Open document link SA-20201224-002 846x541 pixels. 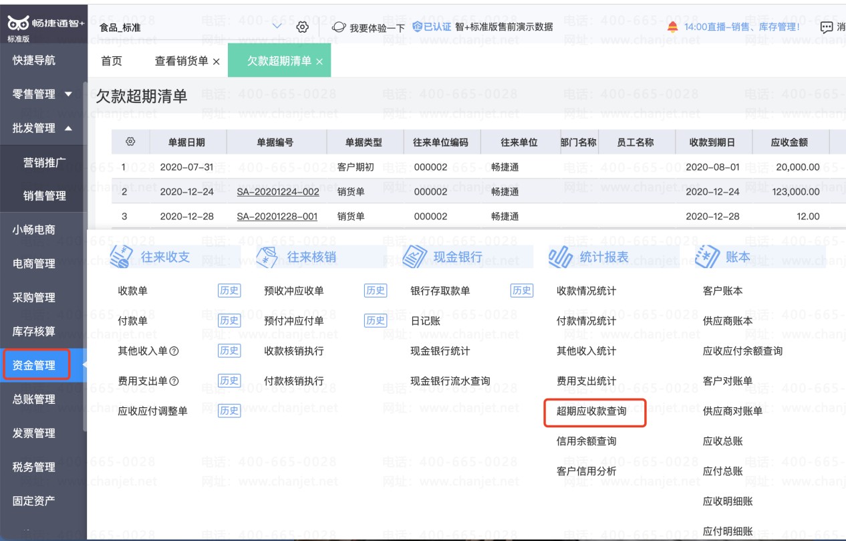[278, 192]
